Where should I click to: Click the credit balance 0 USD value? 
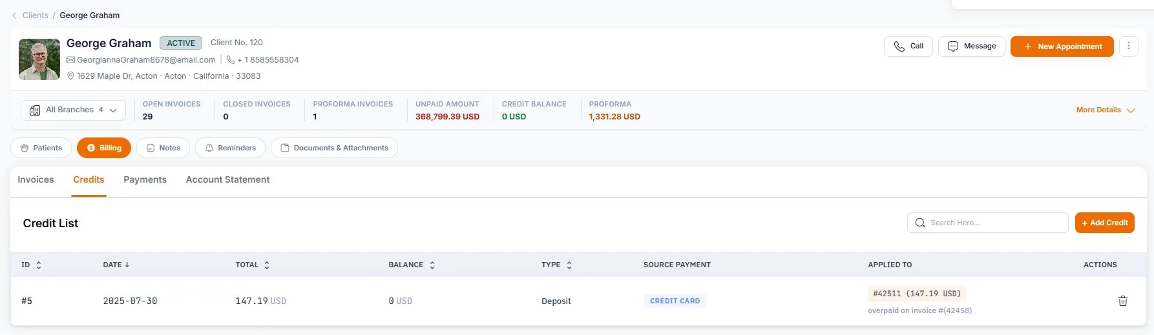[x=514, y=117]
